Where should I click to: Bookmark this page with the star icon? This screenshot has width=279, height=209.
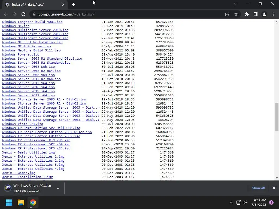[x=236, y=14]
